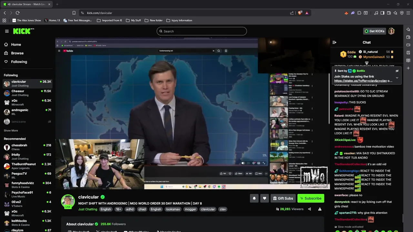Viewport: 413px width, 232px height.
Task: Open the Injury Information bookmarks folder
Action: coord(179,20)
